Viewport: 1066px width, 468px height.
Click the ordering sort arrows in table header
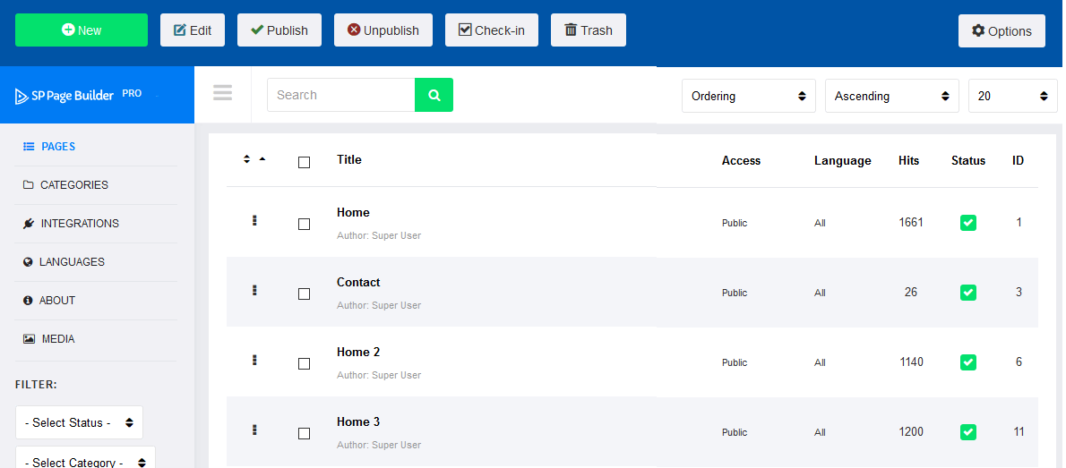tap(254, 160)
